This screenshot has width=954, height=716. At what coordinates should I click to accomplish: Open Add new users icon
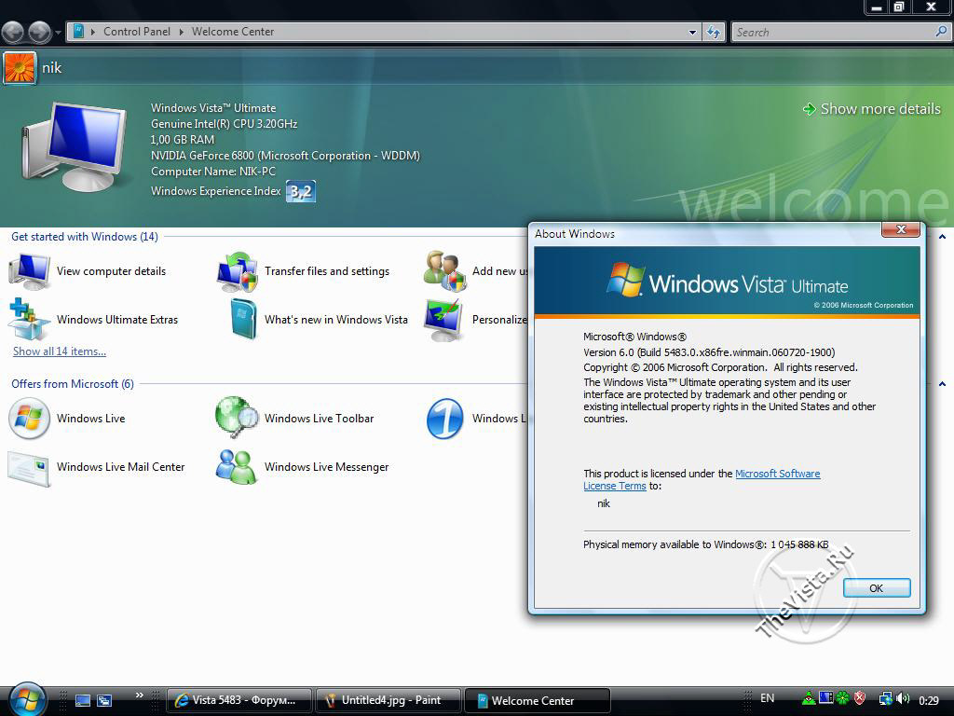(x=444, y=271)
